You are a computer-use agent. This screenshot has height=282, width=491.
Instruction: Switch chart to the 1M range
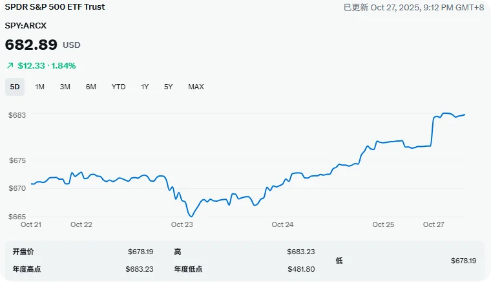coord(40,87)
